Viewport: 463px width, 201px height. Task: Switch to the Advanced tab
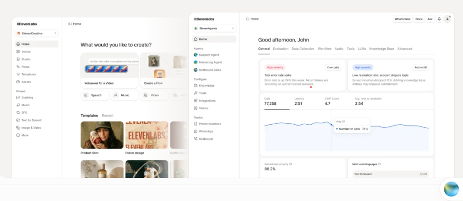405,49
